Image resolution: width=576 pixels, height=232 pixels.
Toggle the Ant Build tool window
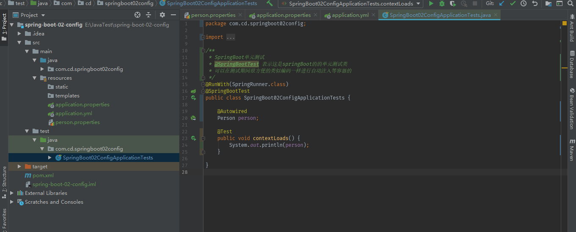pyautogui.click(x=572, y=28)
